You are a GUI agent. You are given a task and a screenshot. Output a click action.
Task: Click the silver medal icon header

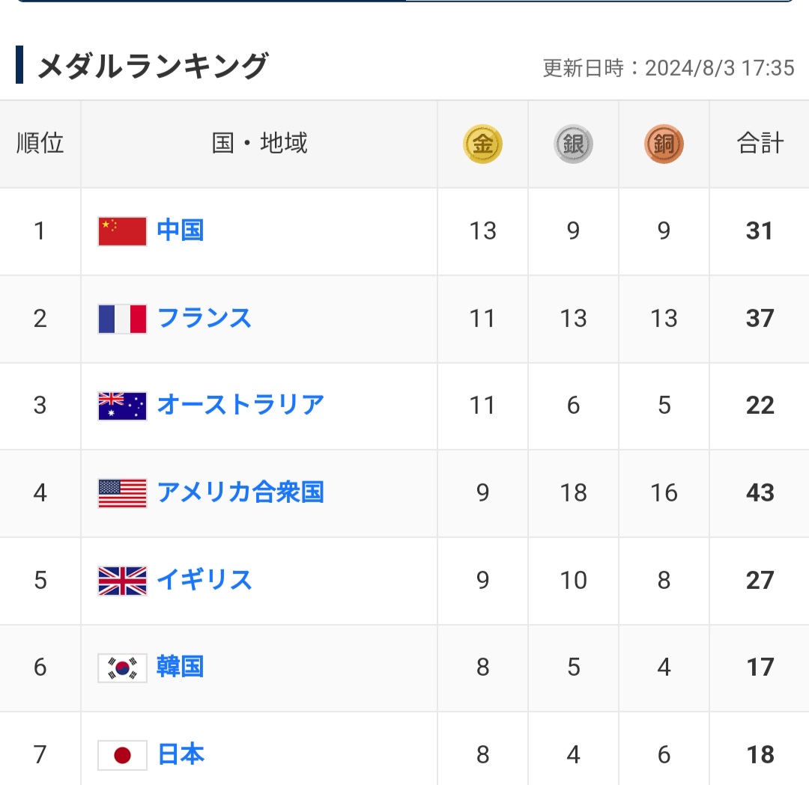click(x=573, y=144)
